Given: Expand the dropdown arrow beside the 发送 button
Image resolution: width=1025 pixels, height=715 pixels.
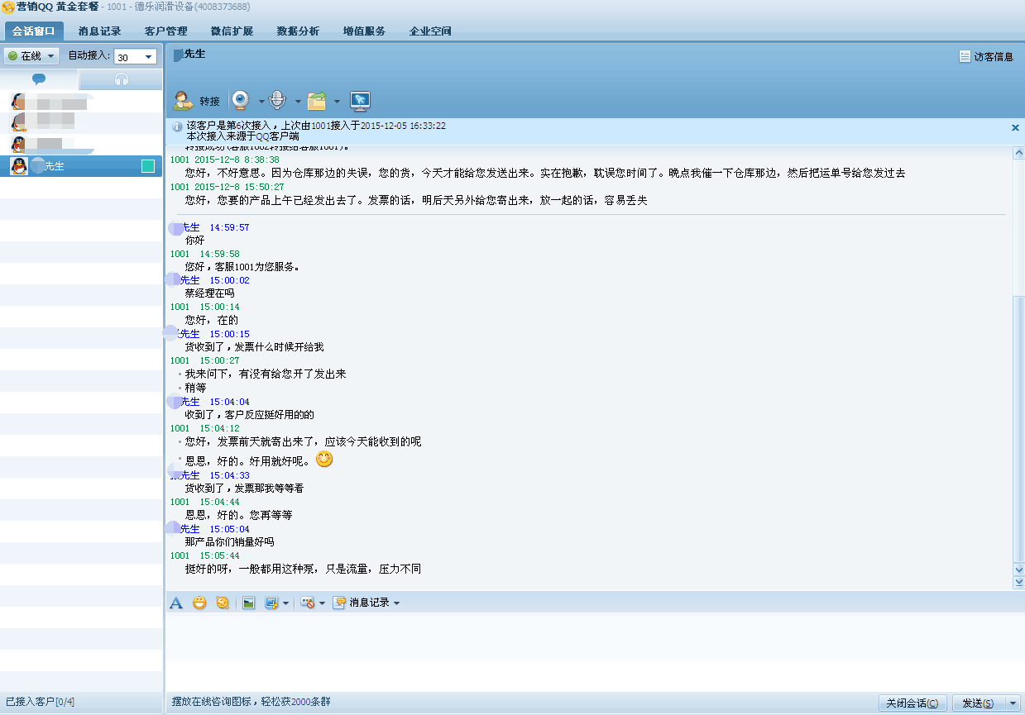Looking at the screenshot, I should click(1013, 703).
